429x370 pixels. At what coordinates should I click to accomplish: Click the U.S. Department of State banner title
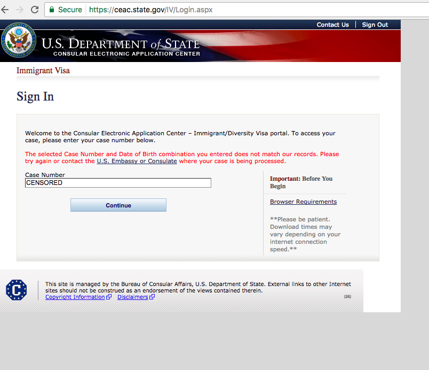[121, 44]
